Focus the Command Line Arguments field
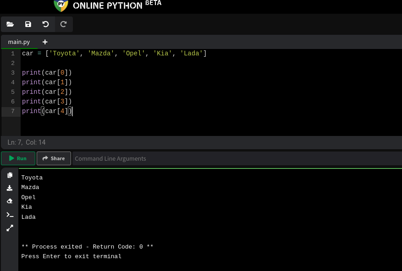The width and height of the screenshot is (402, 271). (x=237, y=158)
